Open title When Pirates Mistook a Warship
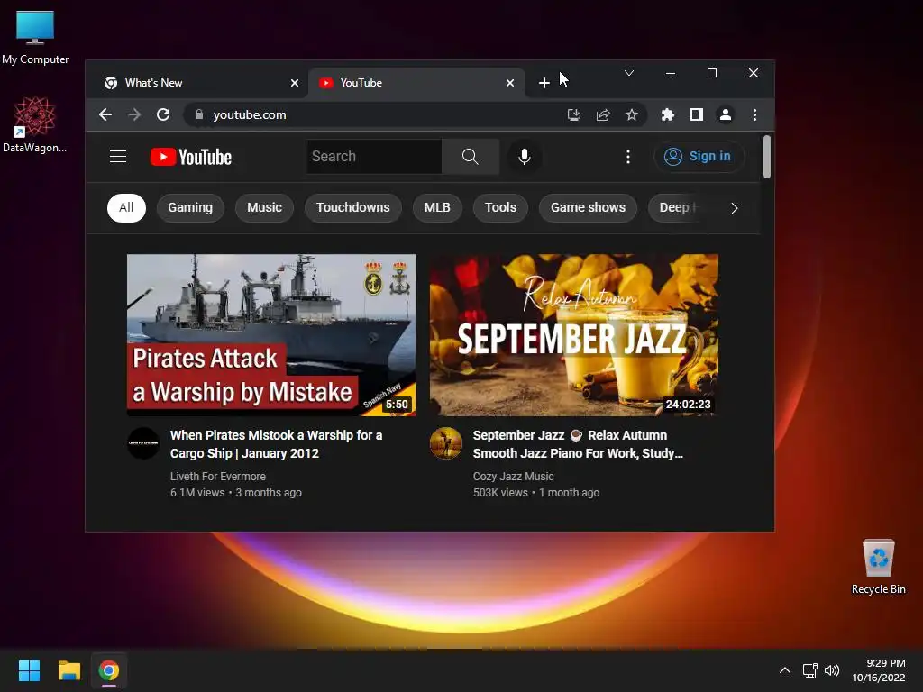 click(x=276, y=444)
